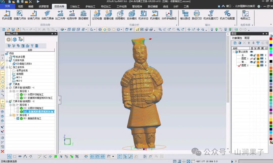Open 电极加工 electrode machining
Screen dimensions: 273x163
(x=245, y=15)
